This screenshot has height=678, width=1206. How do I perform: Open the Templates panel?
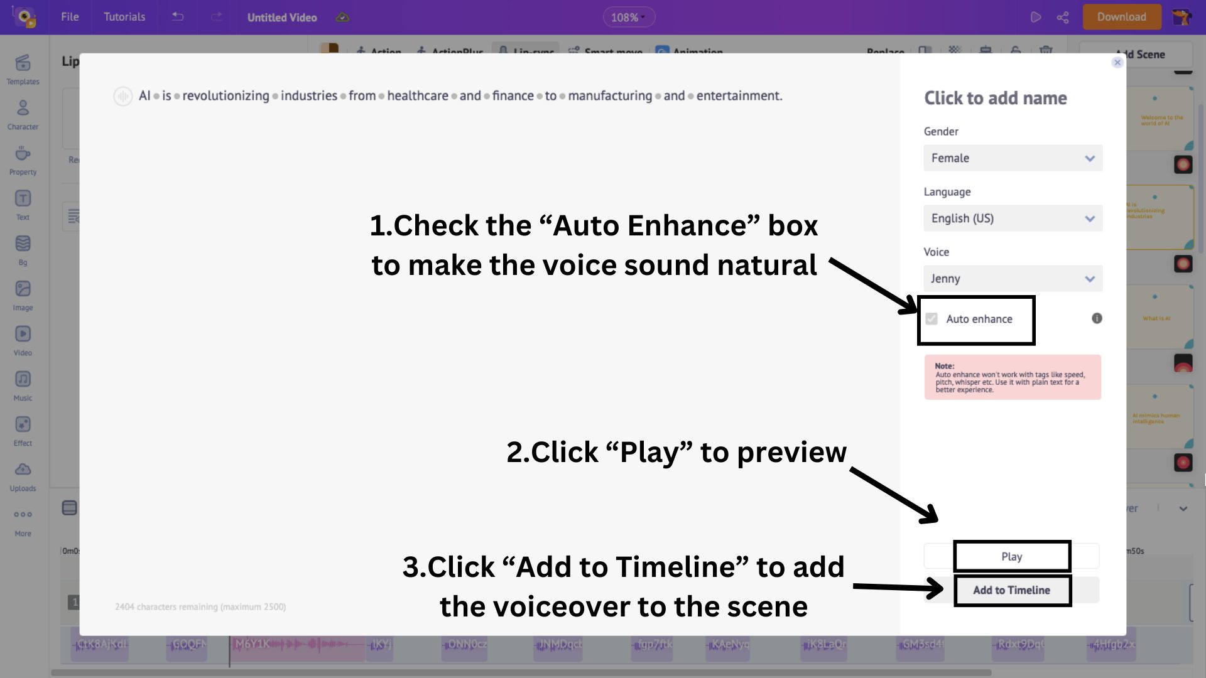pyautogui.click(x=23, y=66)
